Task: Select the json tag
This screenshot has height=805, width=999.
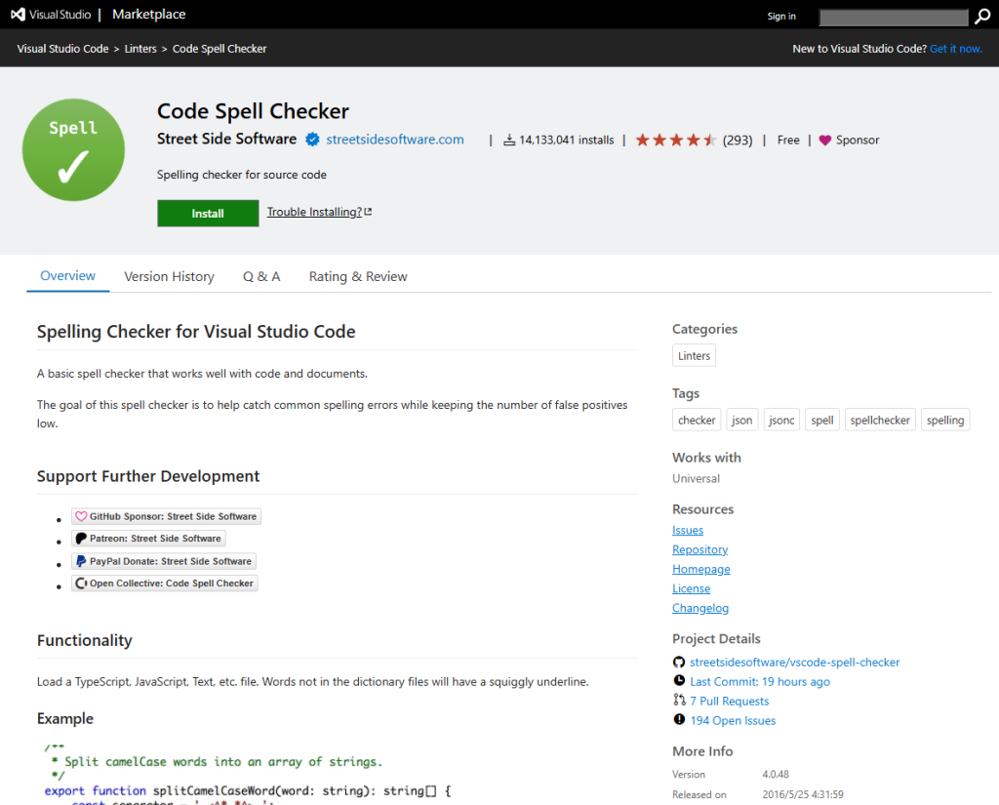Action: point(741,420)
